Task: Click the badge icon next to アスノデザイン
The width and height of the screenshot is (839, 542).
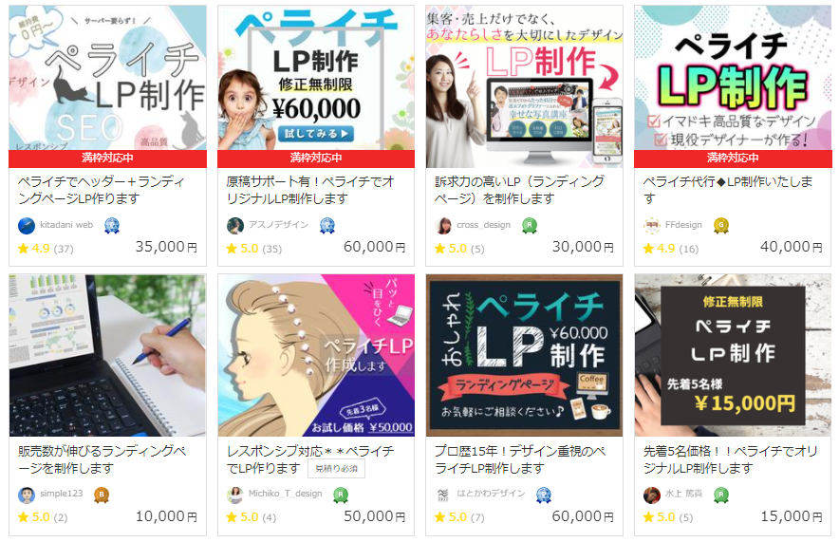Action: click(x=326, y=225)
